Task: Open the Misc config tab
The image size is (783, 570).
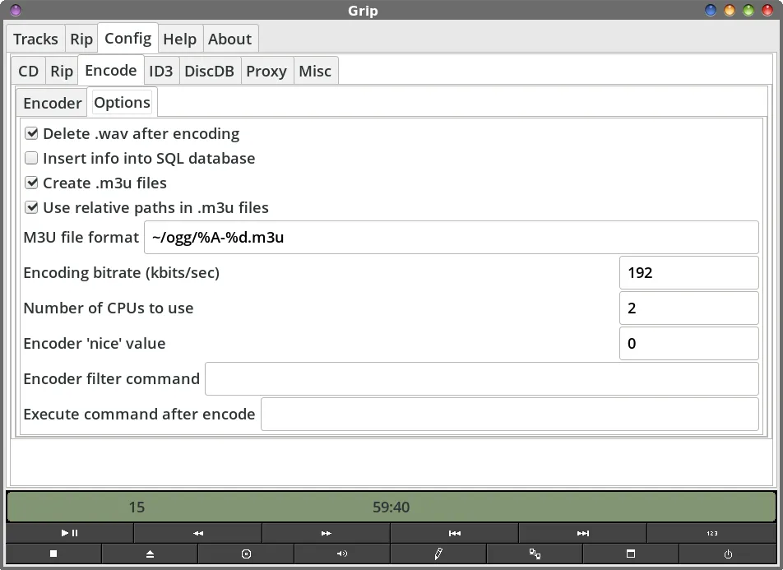Action: click(x=315, y=71)
